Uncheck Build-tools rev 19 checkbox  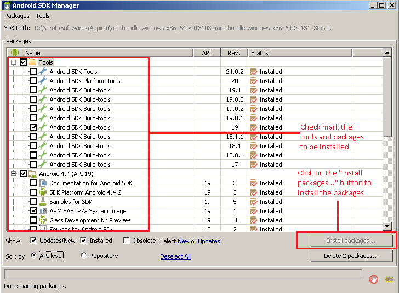click(x=33, y=127)
